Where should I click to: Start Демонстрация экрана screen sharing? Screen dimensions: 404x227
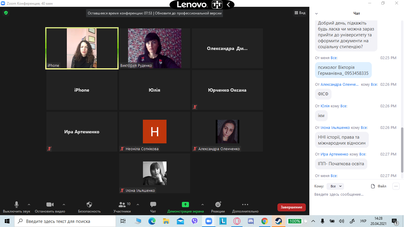pos(185,207)
